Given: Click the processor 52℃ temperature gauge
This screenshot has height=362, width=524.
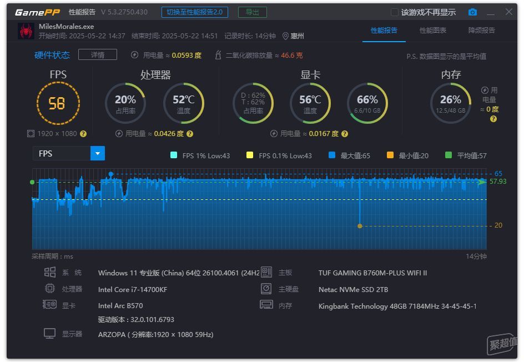Looking at the screenshot, I should pyautogui.click(x=184, y=103).
